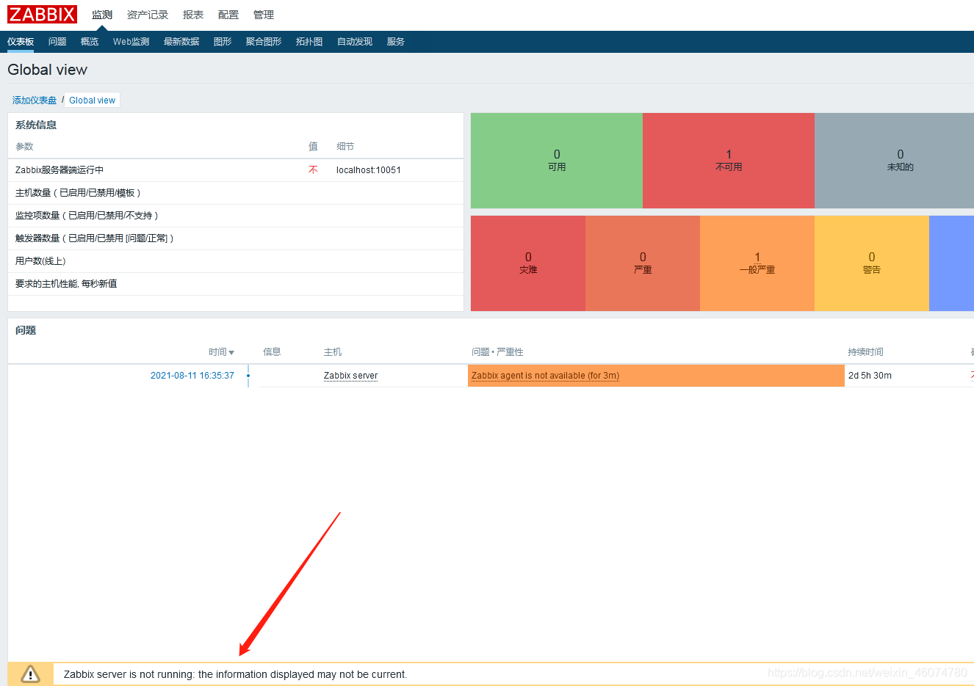This screenshot has width=974, height=686.
Task: Open the 聚合图形 submenu tab
Action: pos(264,42)
